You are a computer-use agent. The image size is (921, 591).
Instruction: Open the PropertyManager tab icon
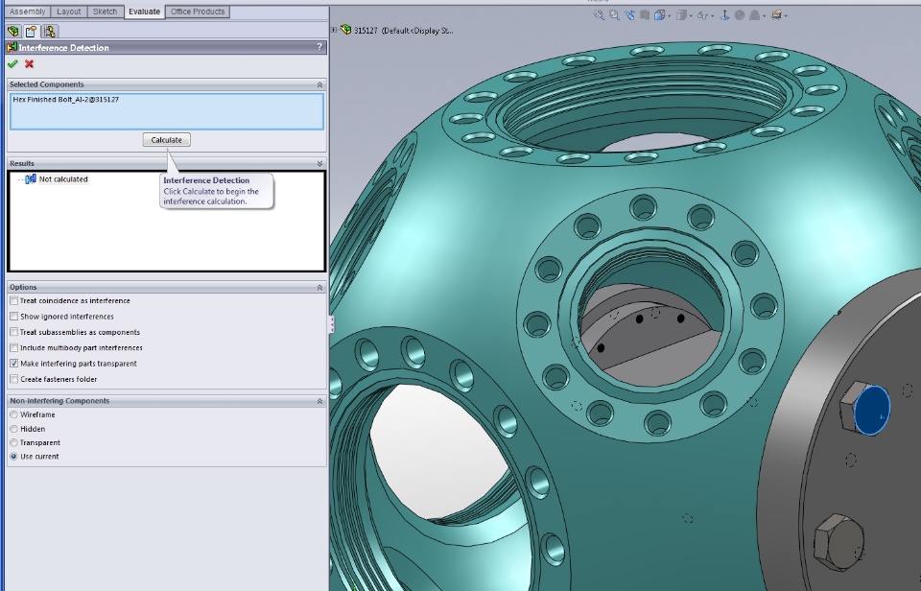pos(31,31)
